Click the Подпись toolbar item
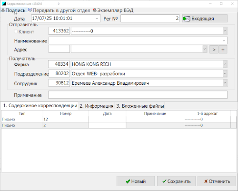The width and height of the screenshot is (238, 191). coord(13,10)
